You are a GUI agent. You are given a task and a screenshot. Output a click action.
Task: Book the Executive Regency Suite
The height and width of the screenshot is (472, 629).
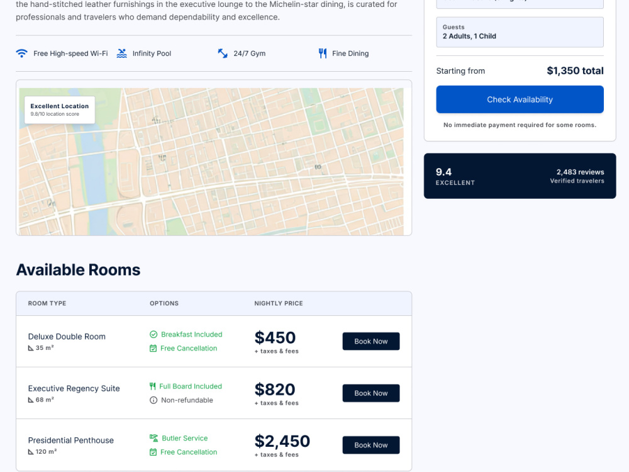[370, 393]
